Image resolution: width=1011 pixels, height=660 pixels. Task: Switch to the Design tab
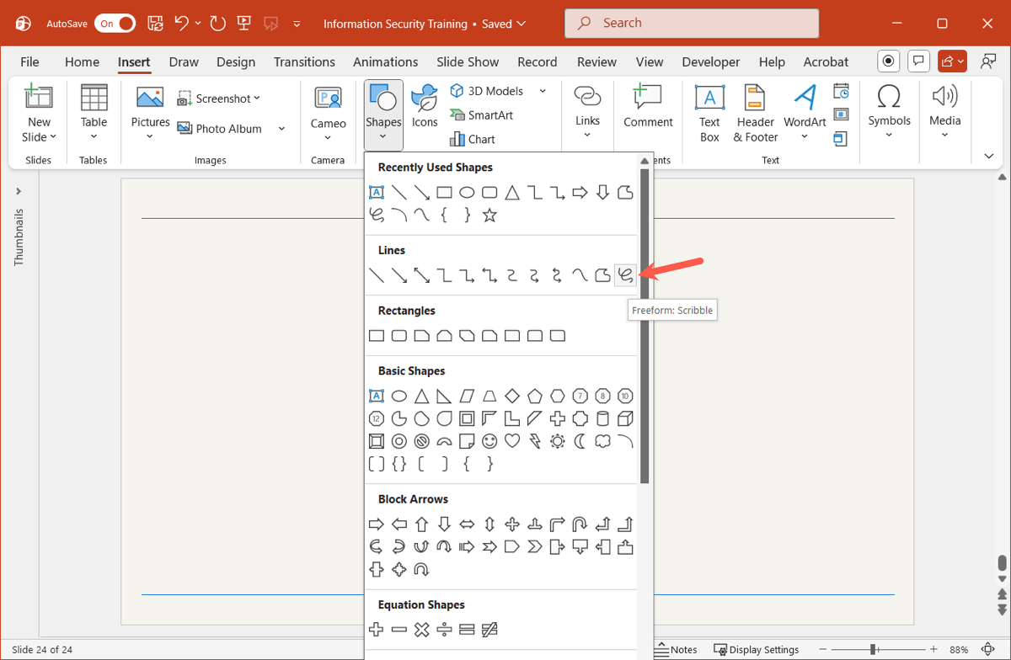(x=236, y=61)
